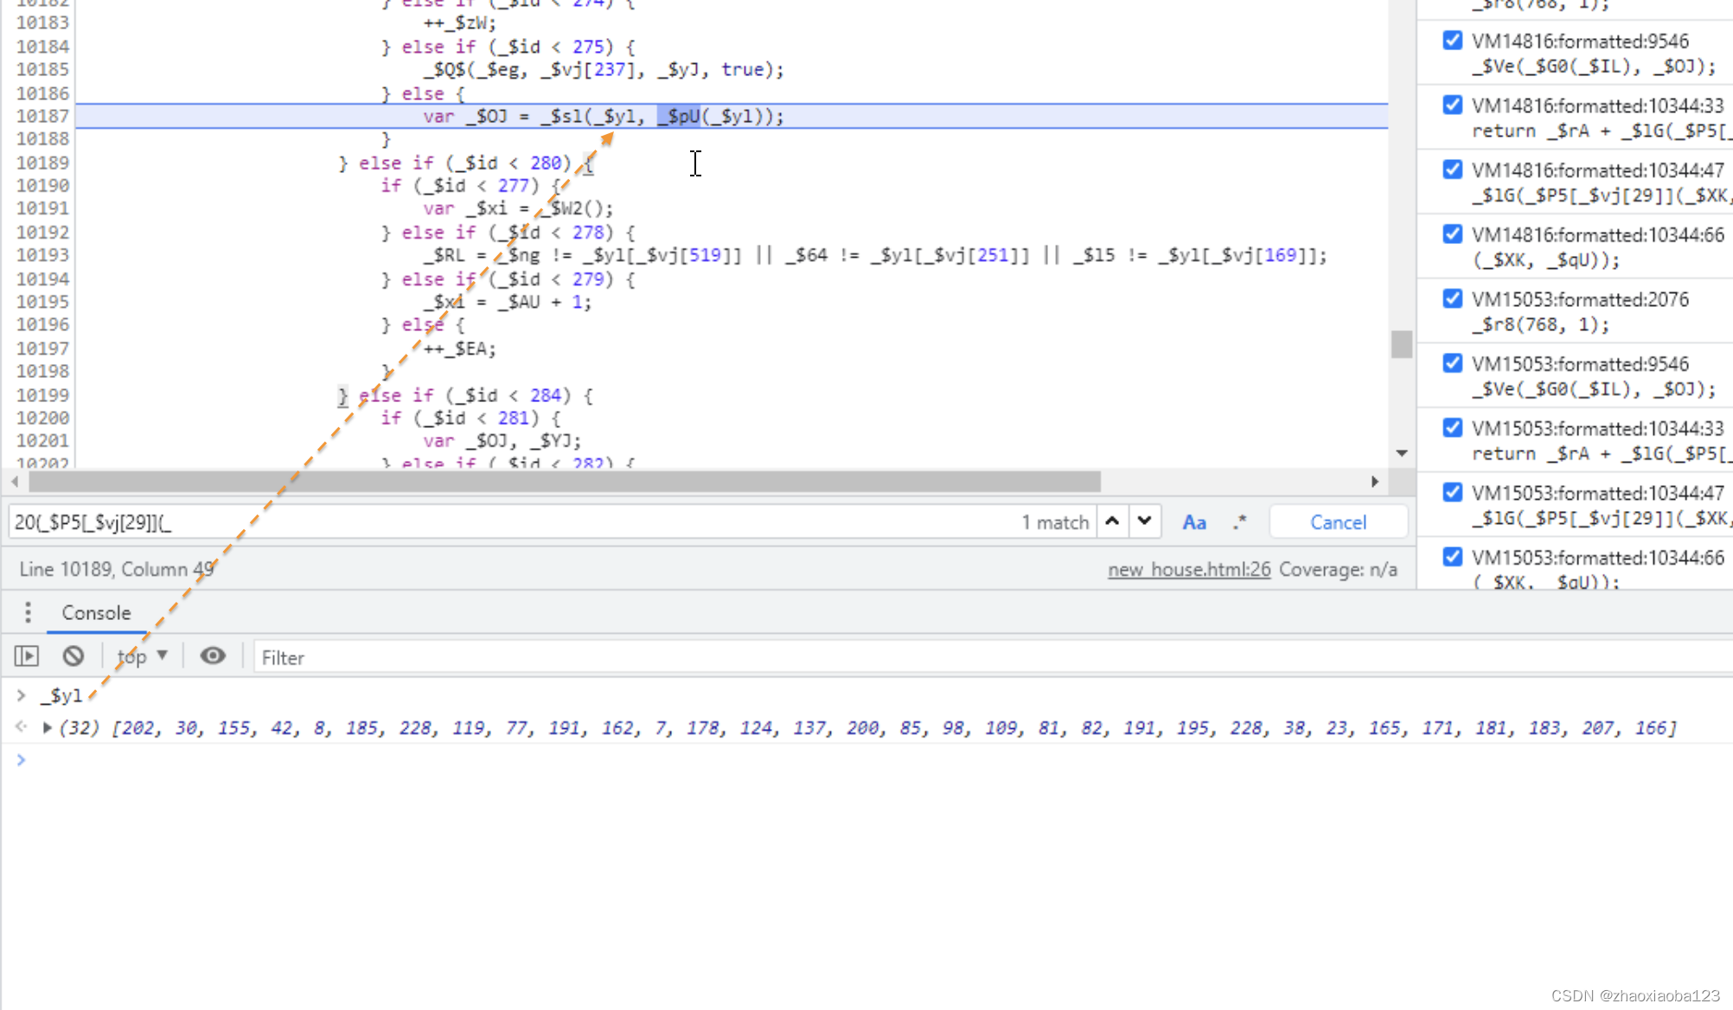
Task: Cancel the source search
Action: pos(1337,522)
